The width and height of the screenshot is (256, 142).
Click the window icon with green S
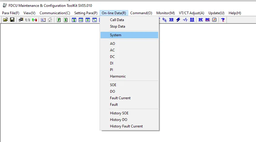(x=74, y=20)
